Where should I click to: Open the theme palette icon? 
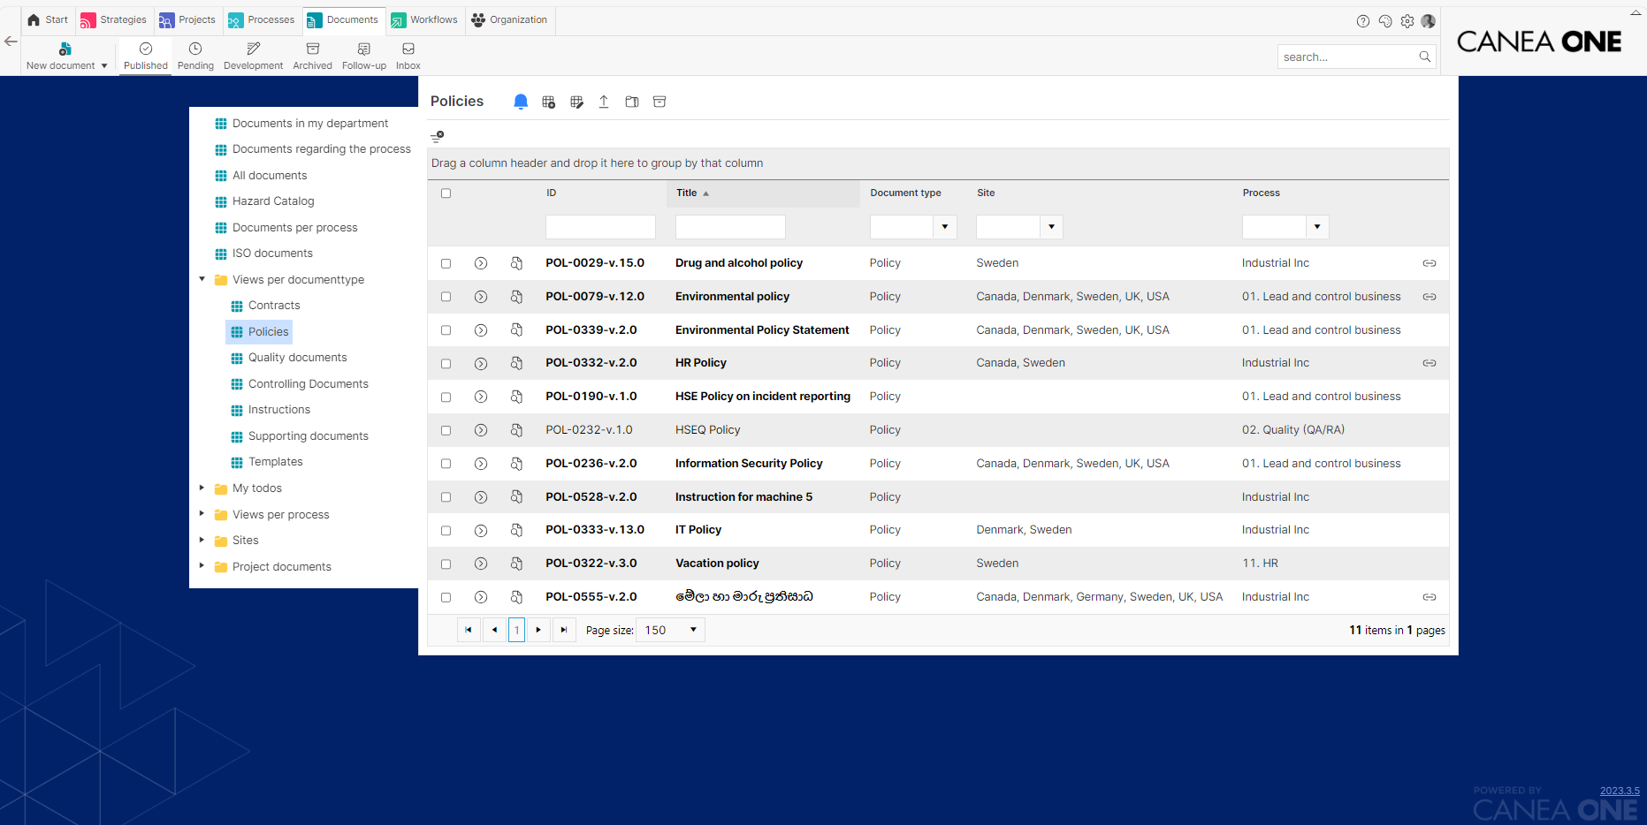(x=1385, y=21)
